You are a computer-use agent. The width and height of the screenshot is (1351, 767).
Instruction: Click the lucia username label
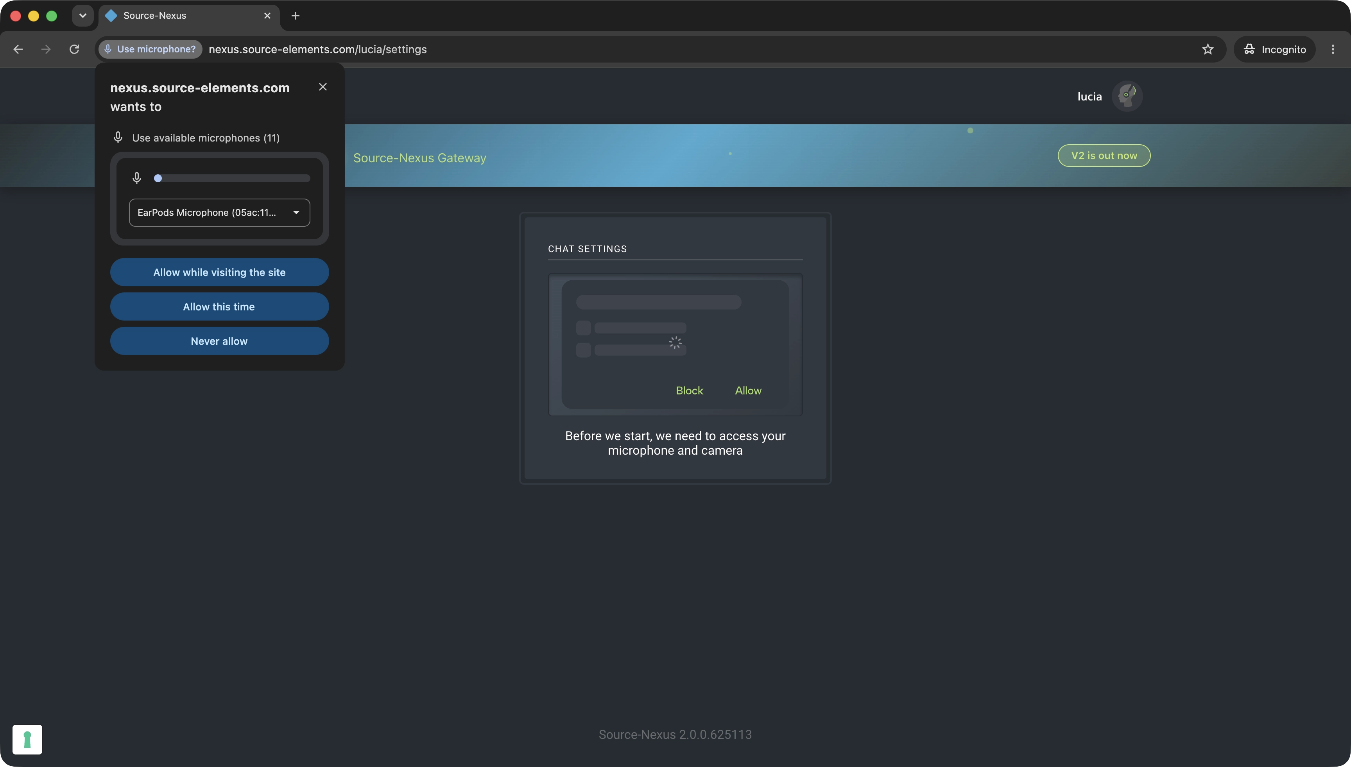coord(1089,97)
